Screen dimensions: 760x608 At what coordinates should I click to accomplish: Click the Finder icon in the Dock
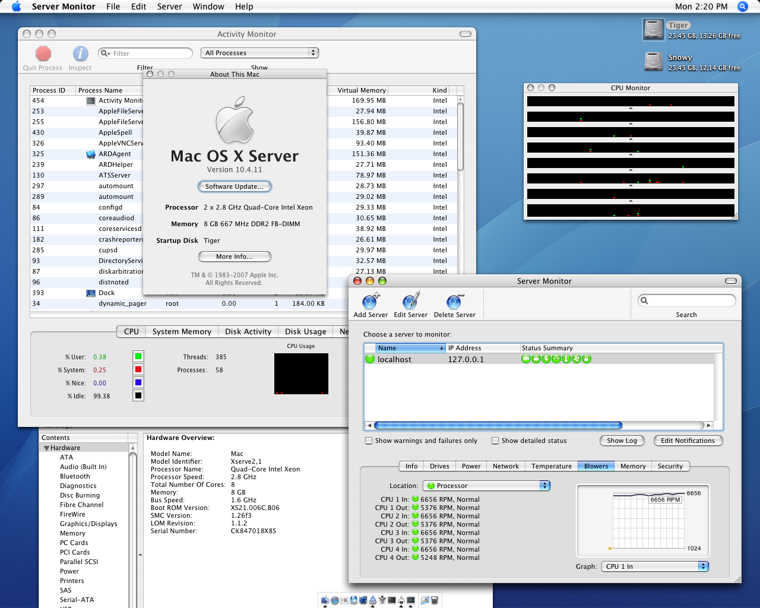point(325,600)
